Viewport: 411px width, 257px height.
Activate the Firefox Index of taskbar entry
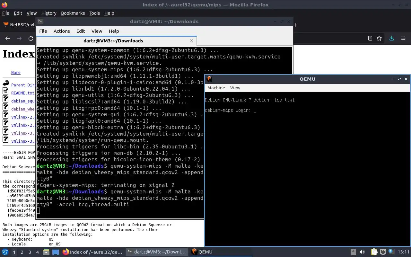[x=92, y=252]
